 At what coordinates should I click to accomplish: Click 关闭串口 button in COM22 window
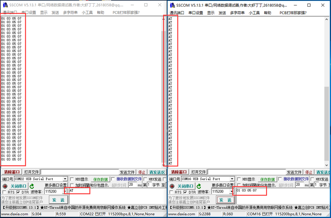tap(18, 186)
